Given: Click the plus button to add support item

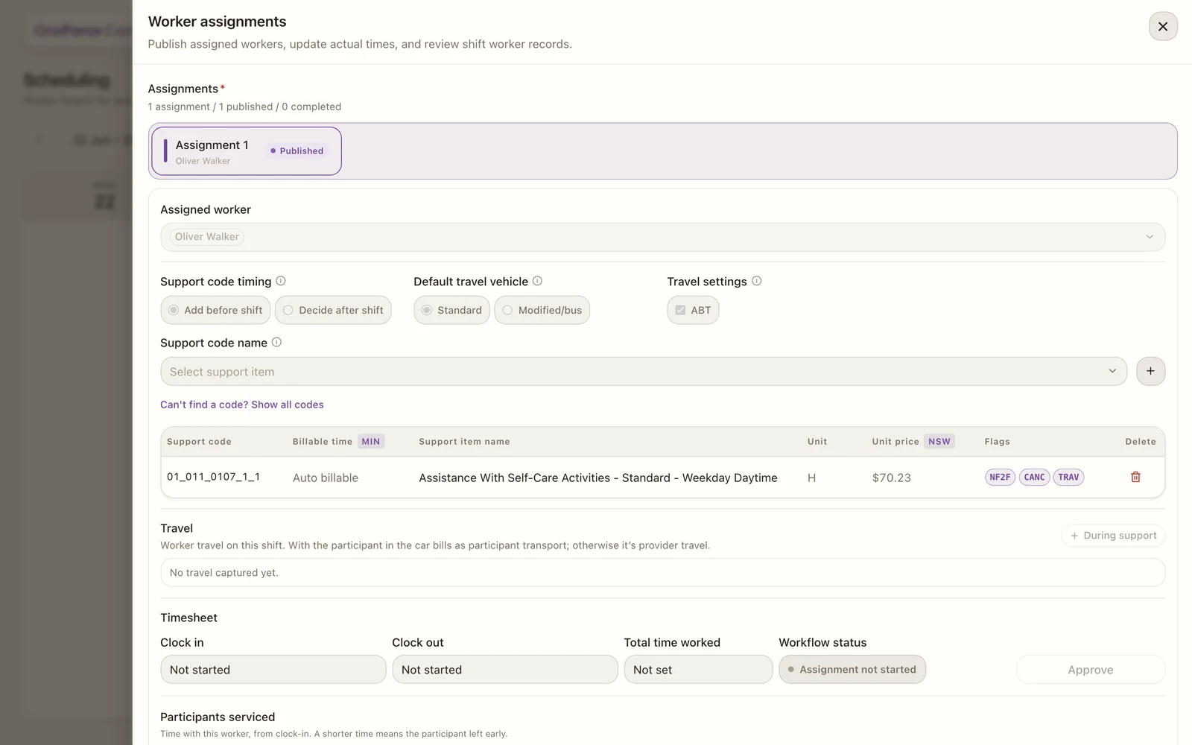Looking at the screenshot, I should 1150,371.
